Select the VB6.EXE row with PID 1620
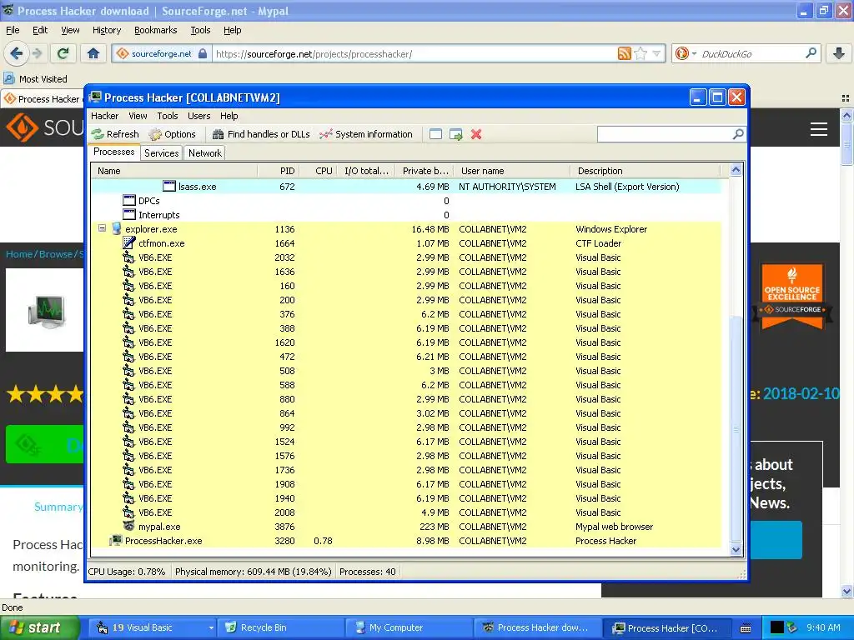854x640 pixels. pyautogui.click(x=406, y=342)
